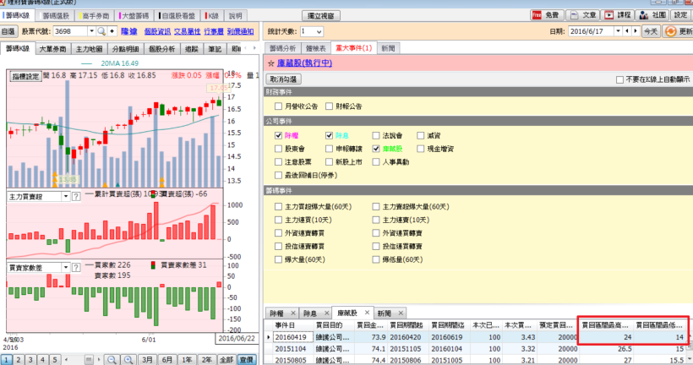Click the orange 更新 refresh icon
693x365 pixels.
[671, 31]
